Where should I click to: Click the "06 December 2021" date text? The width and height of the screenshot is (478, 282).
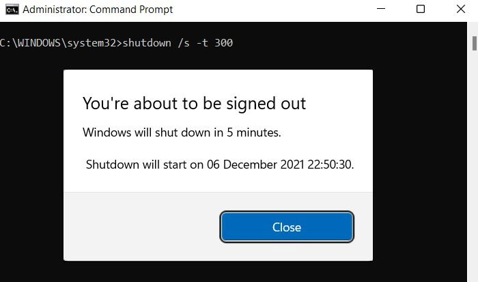pyautogui.click(x=255, y=165)
